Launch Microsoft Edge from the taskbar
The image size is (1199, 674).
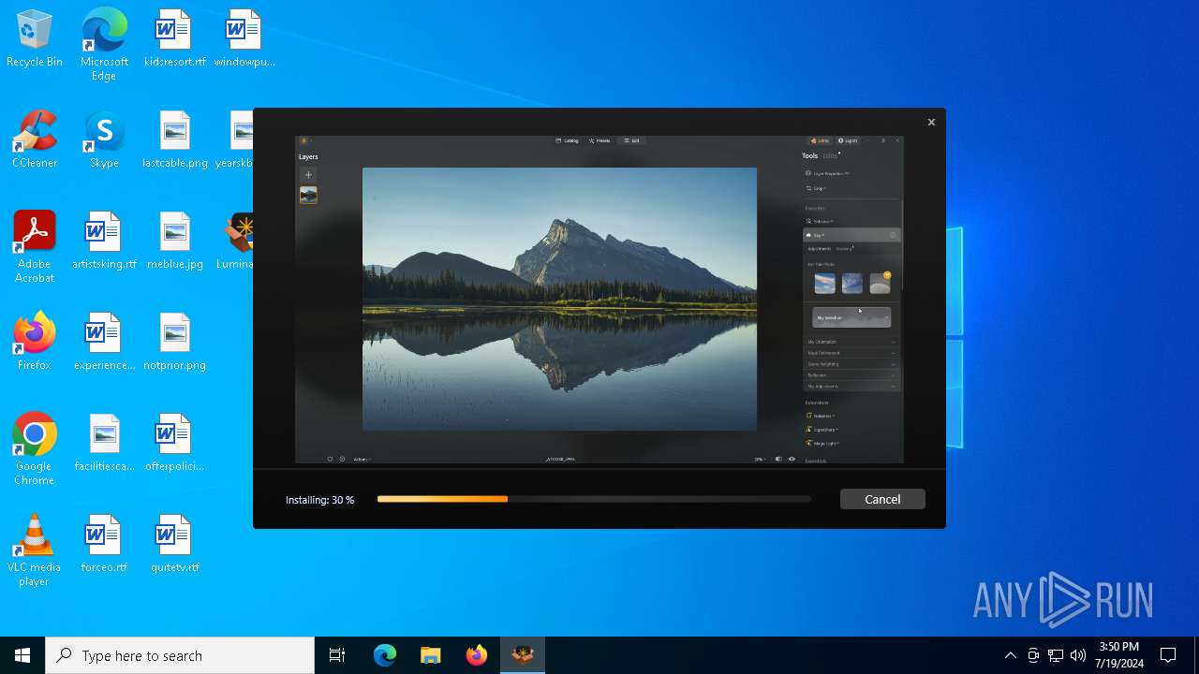385,655
